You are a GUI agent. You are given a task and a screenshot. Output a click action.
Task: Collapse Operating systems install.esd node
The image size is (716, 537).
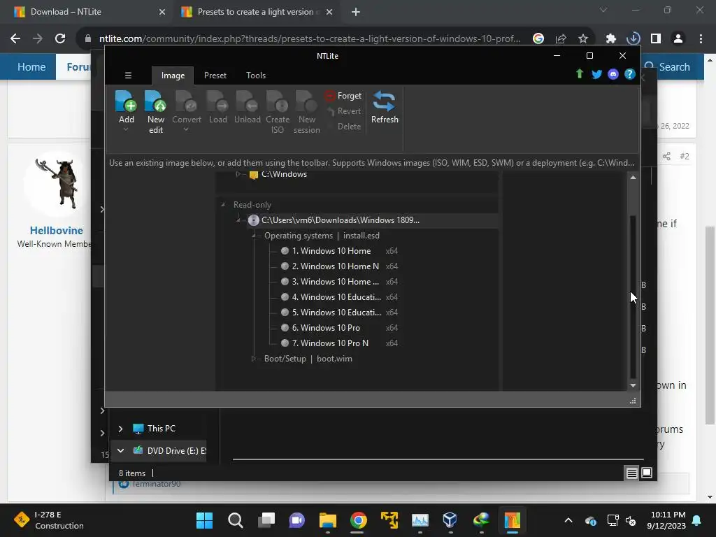[254, 236]
